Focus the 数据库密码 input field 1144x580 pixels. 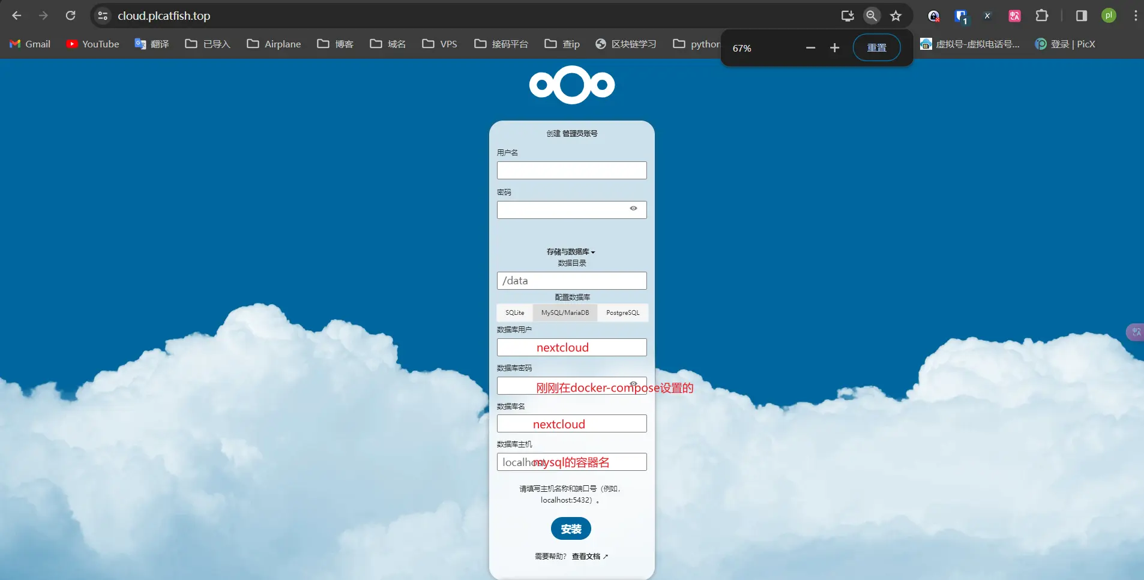(571, 386)
